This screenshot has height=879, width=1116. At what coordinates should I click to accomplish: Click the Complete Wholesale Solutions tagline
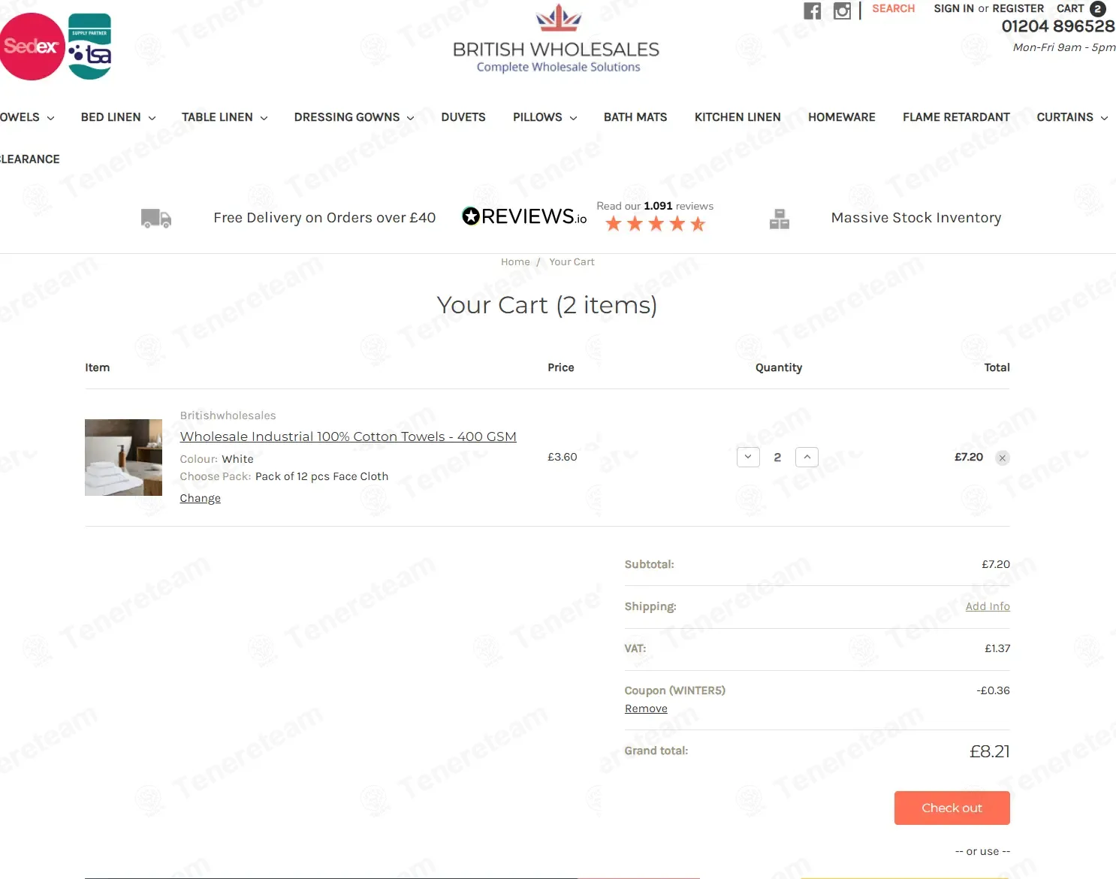point(558,67)
